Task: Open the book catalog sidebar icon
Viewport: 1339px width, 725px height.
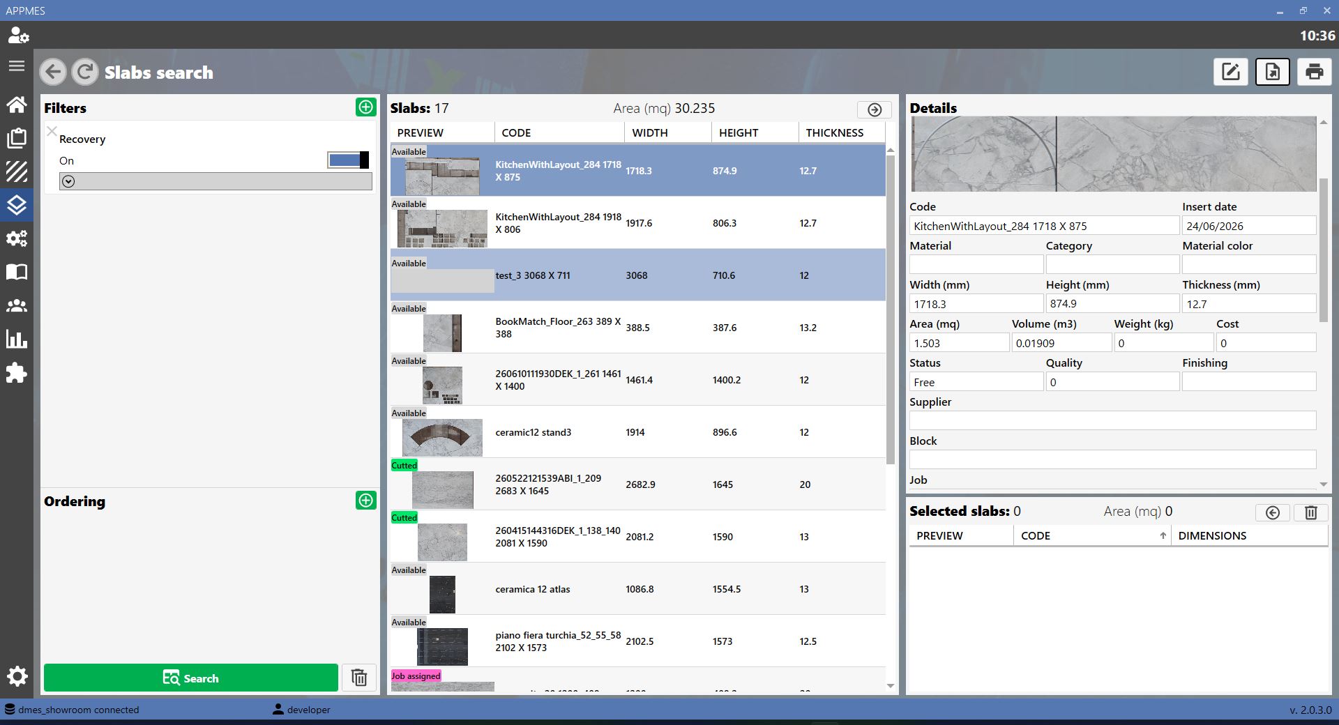Action: pyautogui.click(x=17, y=272)
